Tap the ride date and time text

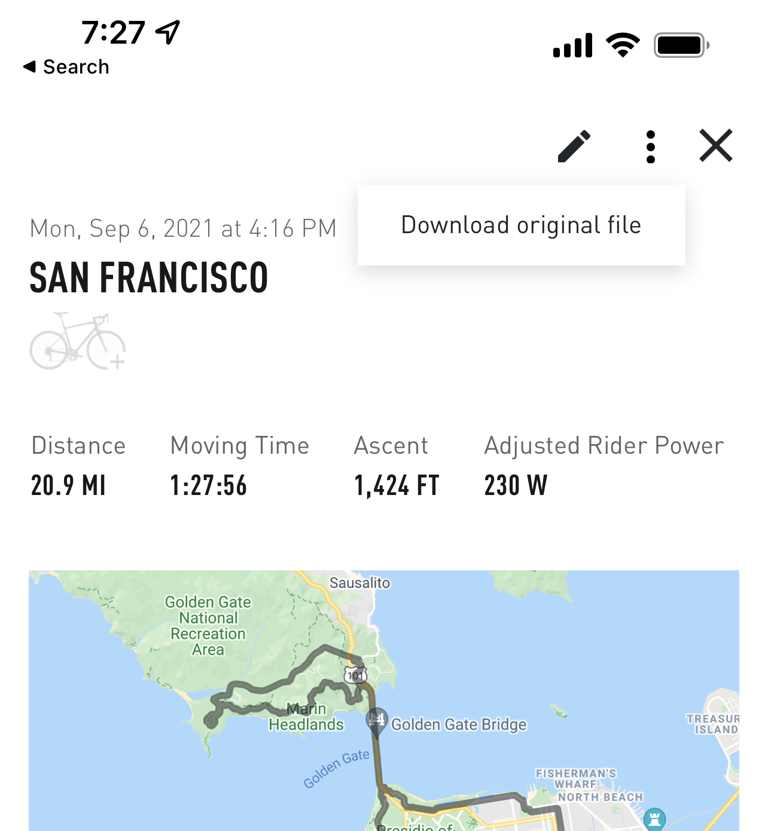pos(183,228)
